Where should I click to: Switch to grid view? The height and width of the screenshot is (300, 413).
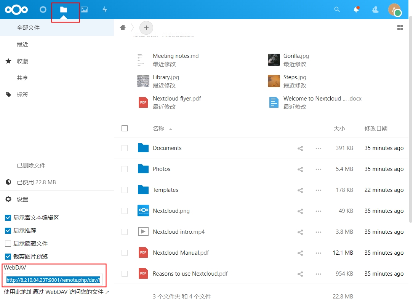click(400, 27)
